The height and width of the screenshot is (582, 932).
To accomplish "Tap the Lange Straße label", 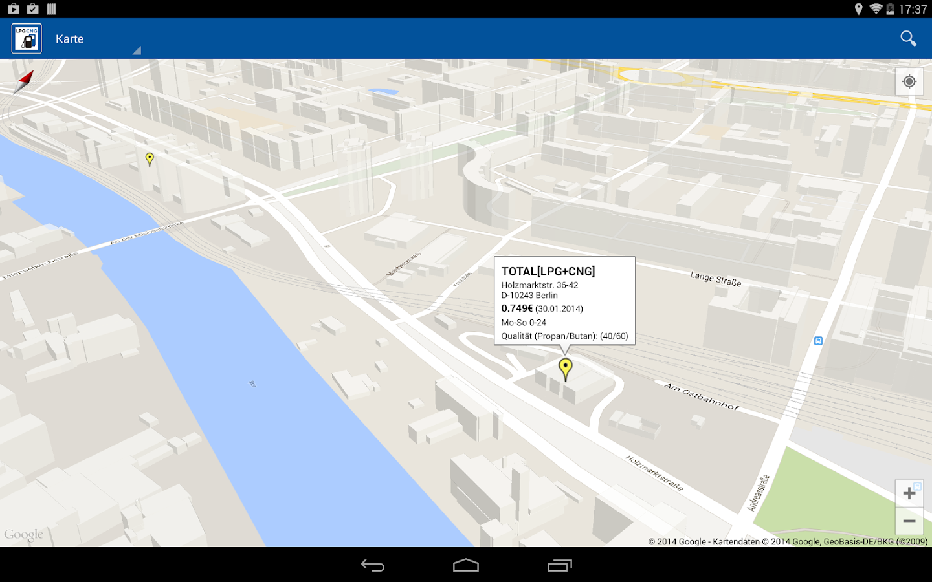I will [716, 279].
